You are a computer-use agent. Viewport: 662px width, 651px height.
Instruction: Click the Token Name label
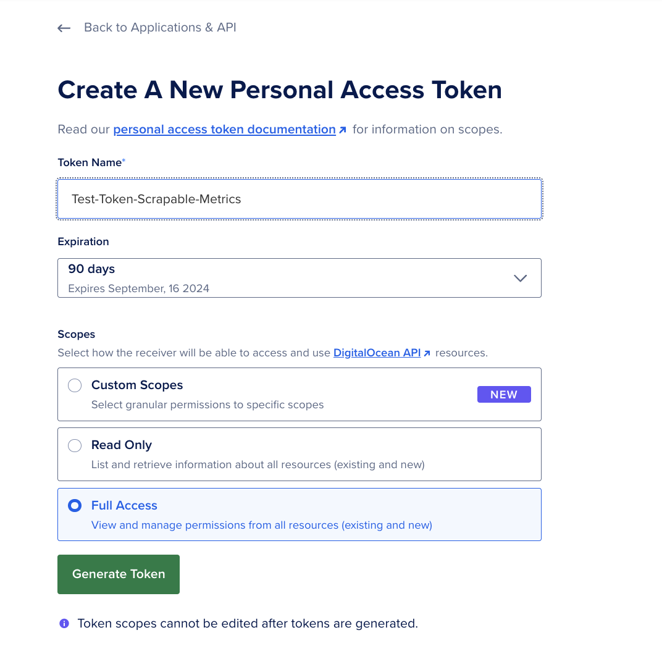click(x=90, y=162)
